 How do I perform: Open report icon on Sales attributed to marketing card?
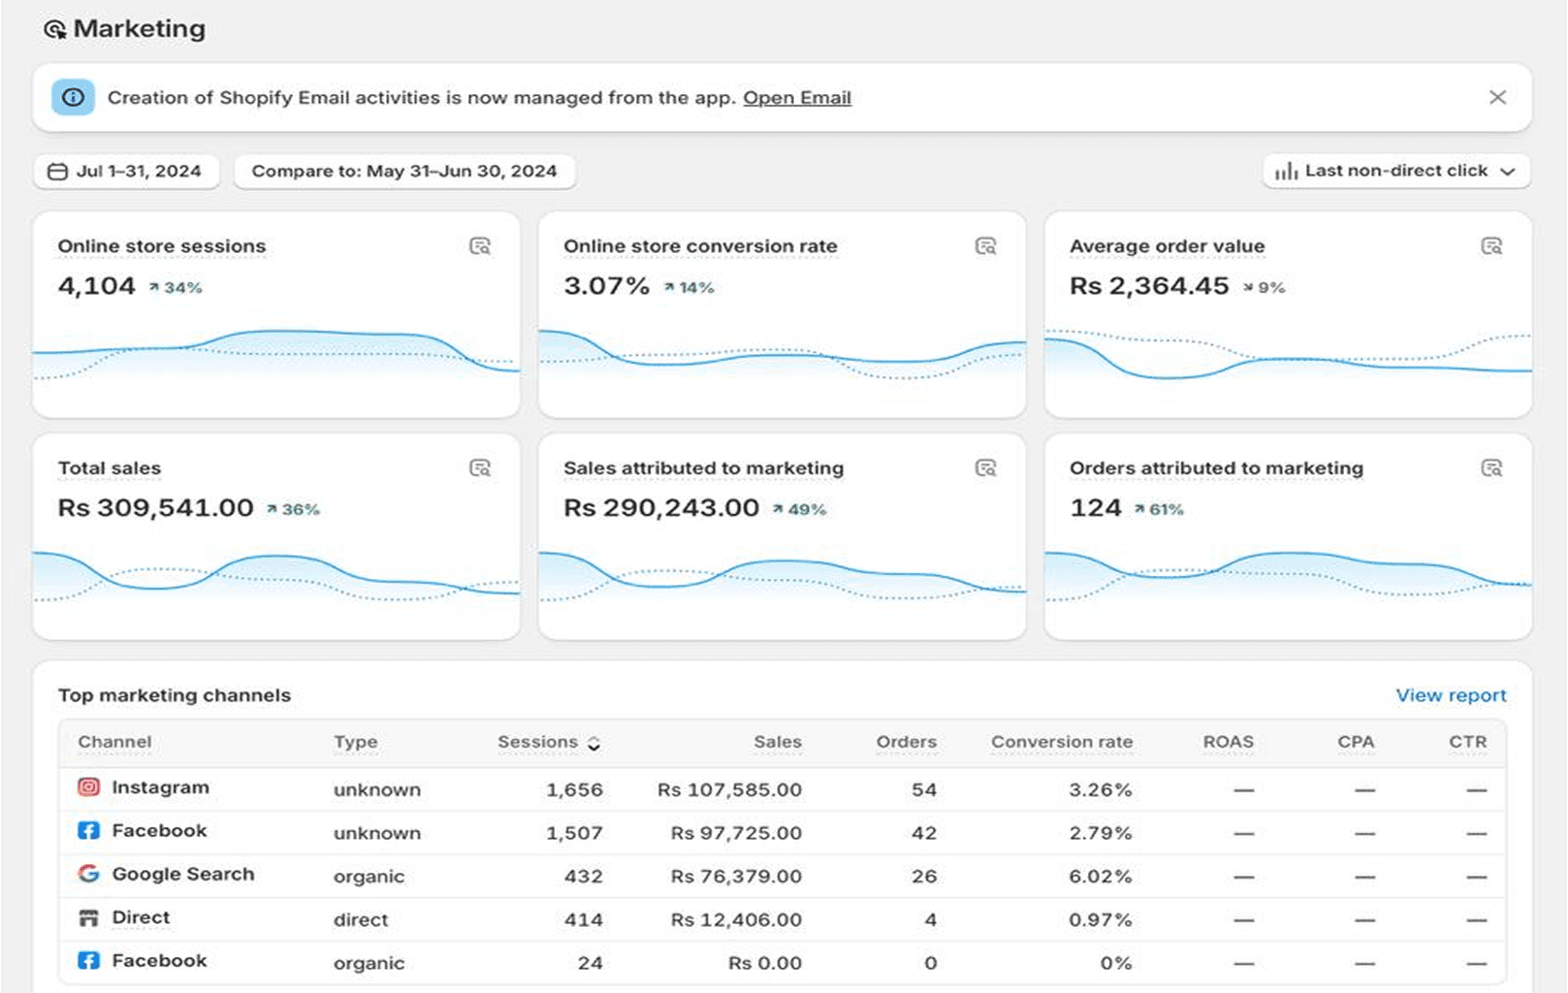click(x=985, y=468)
